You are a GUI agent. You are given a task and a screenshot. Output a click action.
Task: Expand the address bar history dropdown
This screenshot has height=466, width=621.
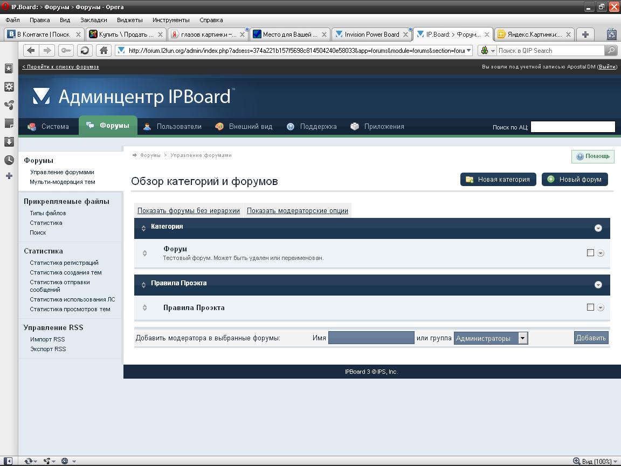468,50
